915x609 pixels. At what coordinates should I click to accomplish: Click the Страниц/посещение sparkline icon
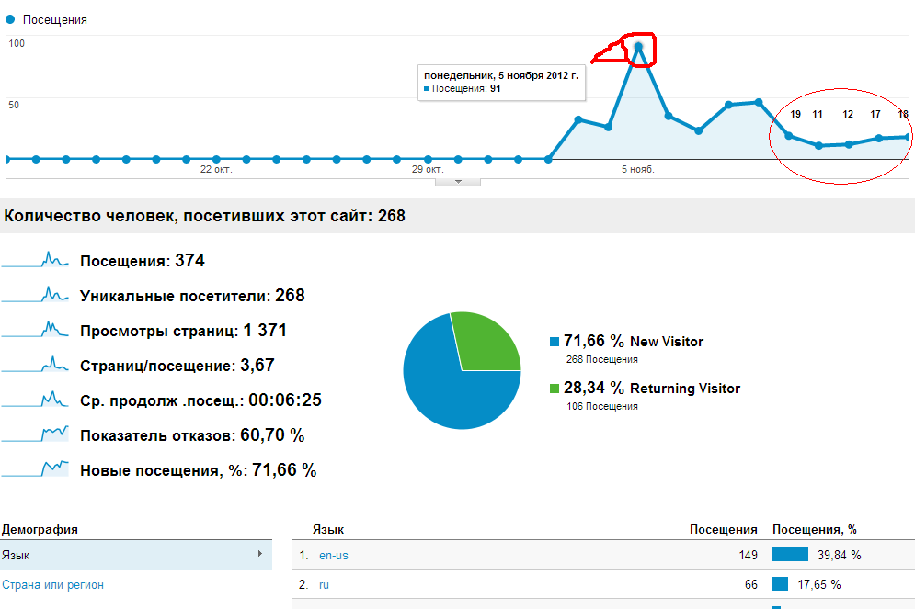click(x=35, y=366)
